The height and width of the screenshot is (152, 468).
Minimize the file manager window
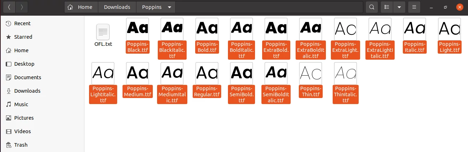[432, 7]
